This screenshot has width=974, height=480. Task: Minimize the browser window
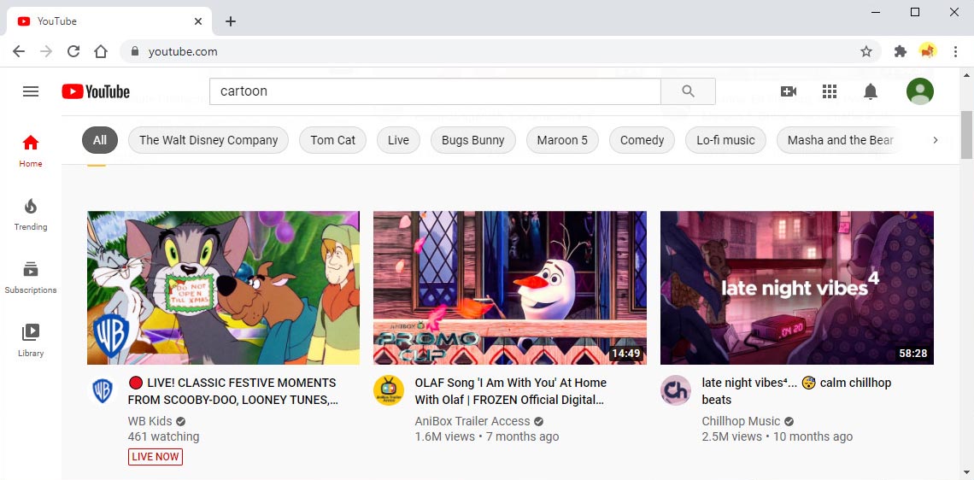tap(876, 13)
